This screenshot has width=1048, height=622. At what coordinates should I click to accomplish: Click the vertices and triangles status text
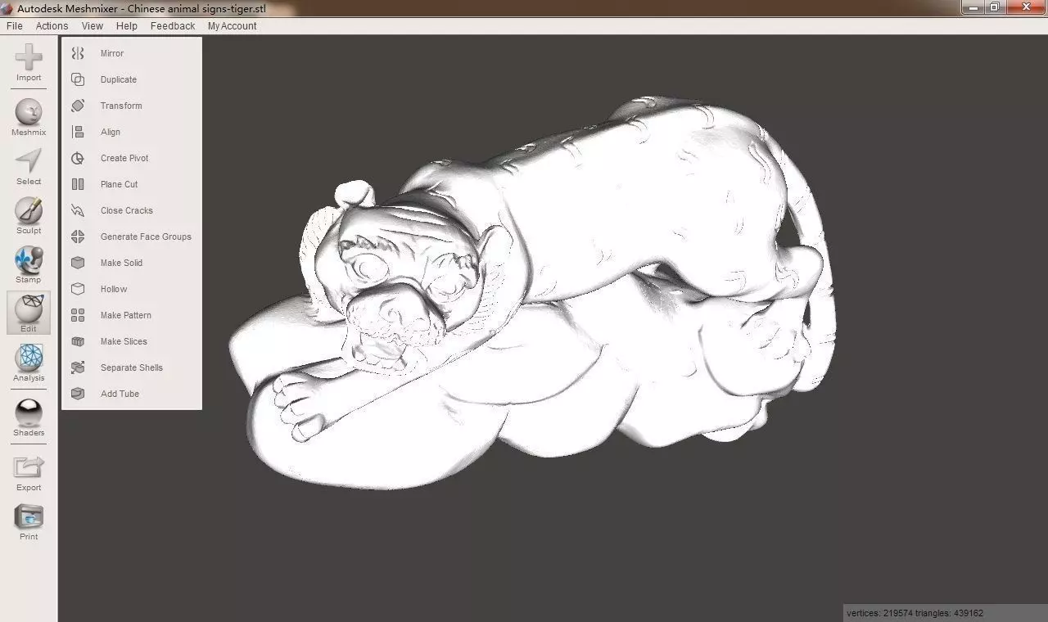pyautogui.click(x=915, y=613)
